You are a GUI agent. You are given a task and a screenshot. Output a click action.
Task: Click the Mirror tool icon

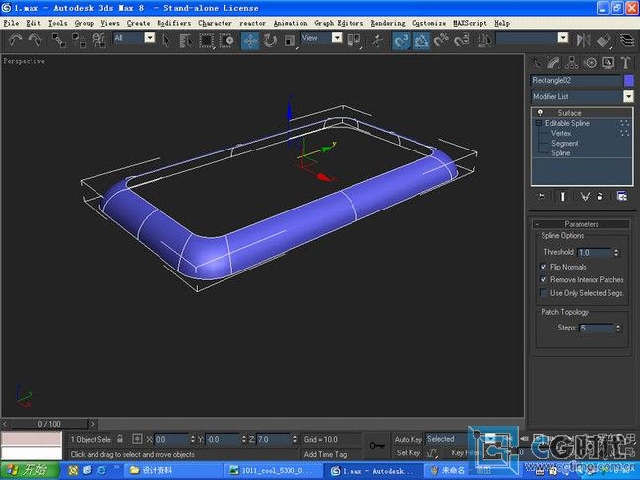click(x=583, y=40)
